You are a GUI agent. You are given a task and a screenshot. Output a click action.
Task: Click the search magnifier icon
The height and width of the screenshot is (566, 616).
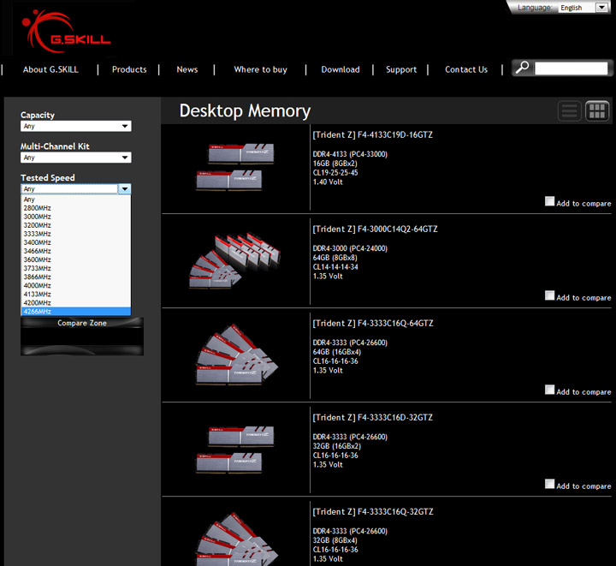[x=522, y=68]
